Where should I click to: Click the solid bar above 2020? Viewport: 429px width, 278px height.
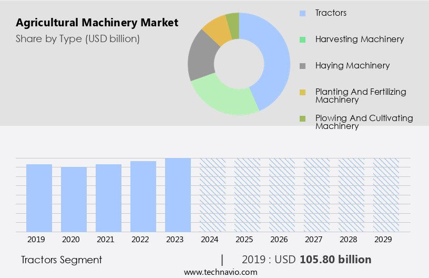(x=74, y=200)
